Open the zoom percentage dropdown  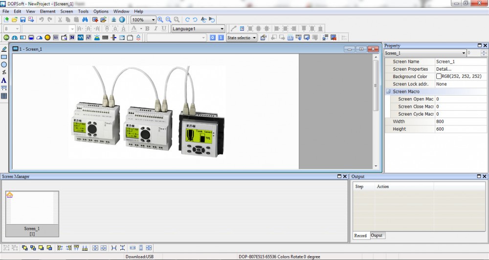point(153,20)
